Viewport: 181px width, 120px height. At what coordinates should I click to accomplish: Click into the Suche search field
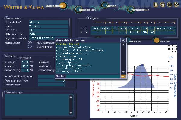tap(93, 76)
